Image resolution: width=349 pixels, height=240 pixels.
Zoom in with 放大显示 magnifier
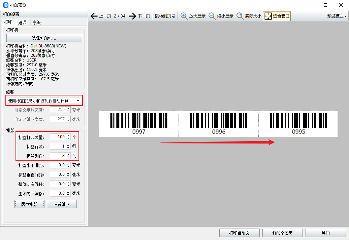tap(193, 16)
